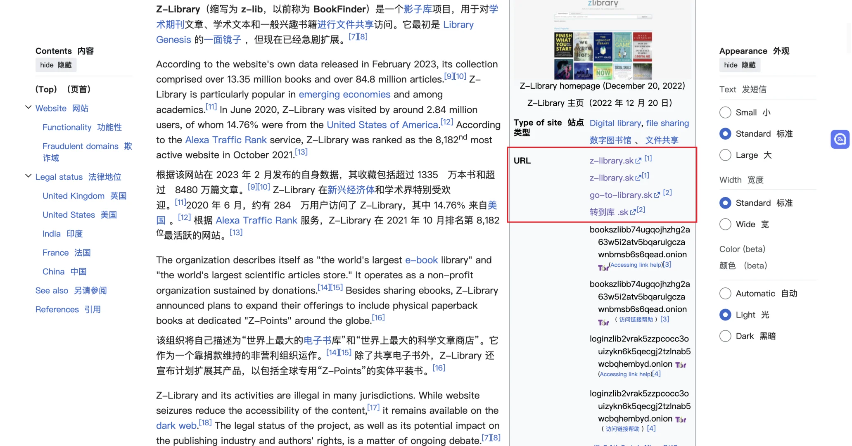The image size is (852, 446).
Task: Open Legal status section from contents
Action: coord(78,177)
